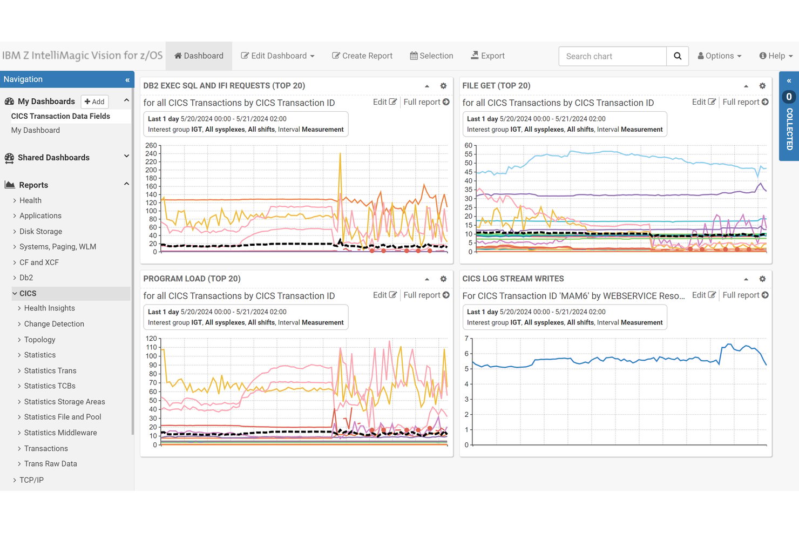Screen dimensions: 799x533
Task: Go to the Dashboard tab
Action: [x=199, y=56]
